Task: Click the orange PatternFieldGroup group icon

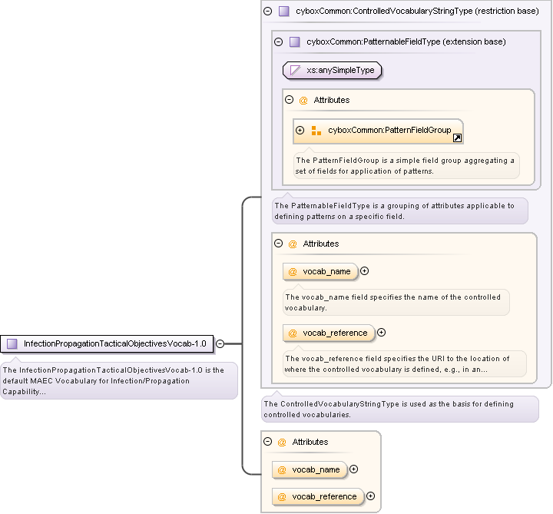Action: pyautogui.click(x=316, y=131)
